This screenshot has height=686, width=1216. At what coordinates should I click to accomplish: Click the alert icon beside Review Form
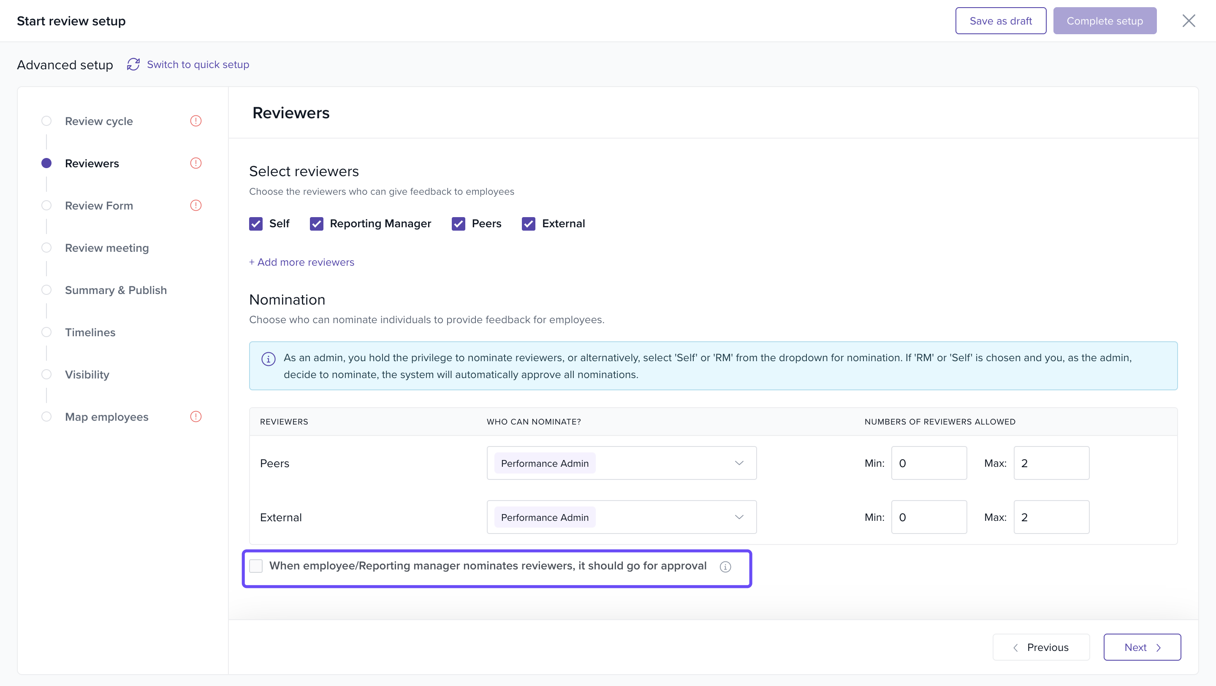[195, 205]
